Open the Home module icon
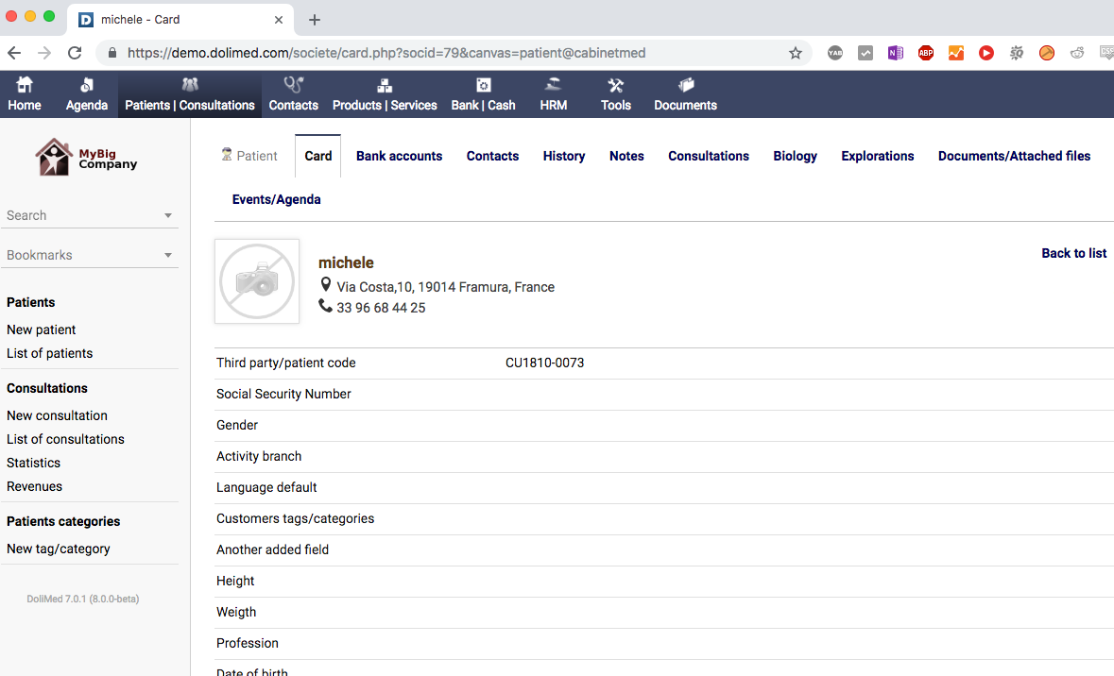 tap(25, 86)
